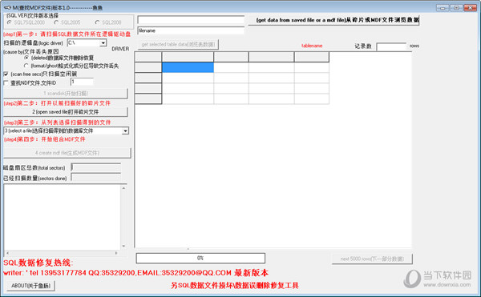The image size is (481, 297).
Task: Click the get data from saved file button
Action: tap(333, 20)
